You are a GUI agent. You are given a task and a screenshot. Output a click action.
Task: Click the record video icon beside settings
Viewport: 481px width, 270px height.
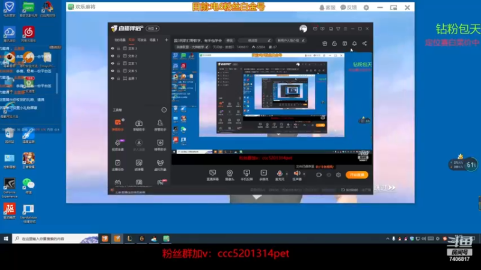(319, 175)
